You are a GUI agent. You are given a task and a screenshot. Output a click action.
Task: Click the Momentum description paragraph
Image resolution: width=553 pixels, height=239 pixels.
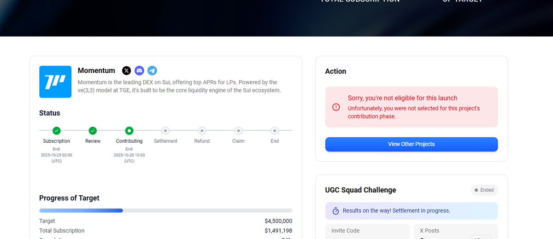click(x=179, y=86)
